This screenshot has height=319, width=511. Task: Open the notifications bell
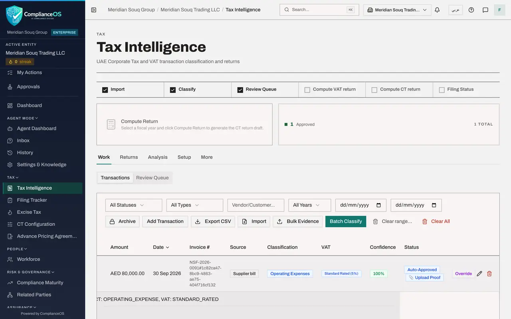437,10
